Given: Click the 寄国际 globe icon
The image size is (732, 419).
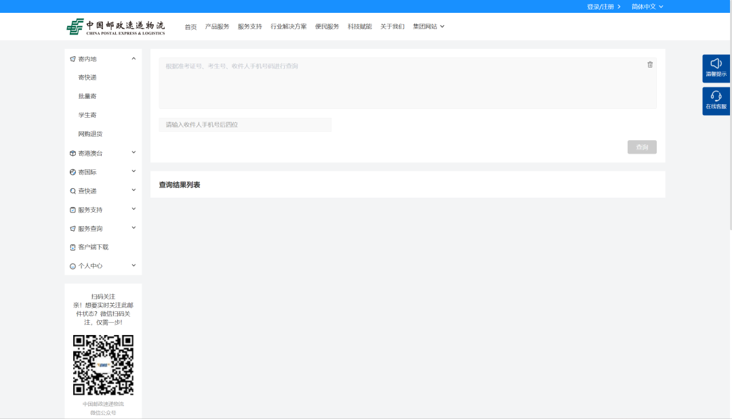Looking at the screenshot, I should pos(73,172).
